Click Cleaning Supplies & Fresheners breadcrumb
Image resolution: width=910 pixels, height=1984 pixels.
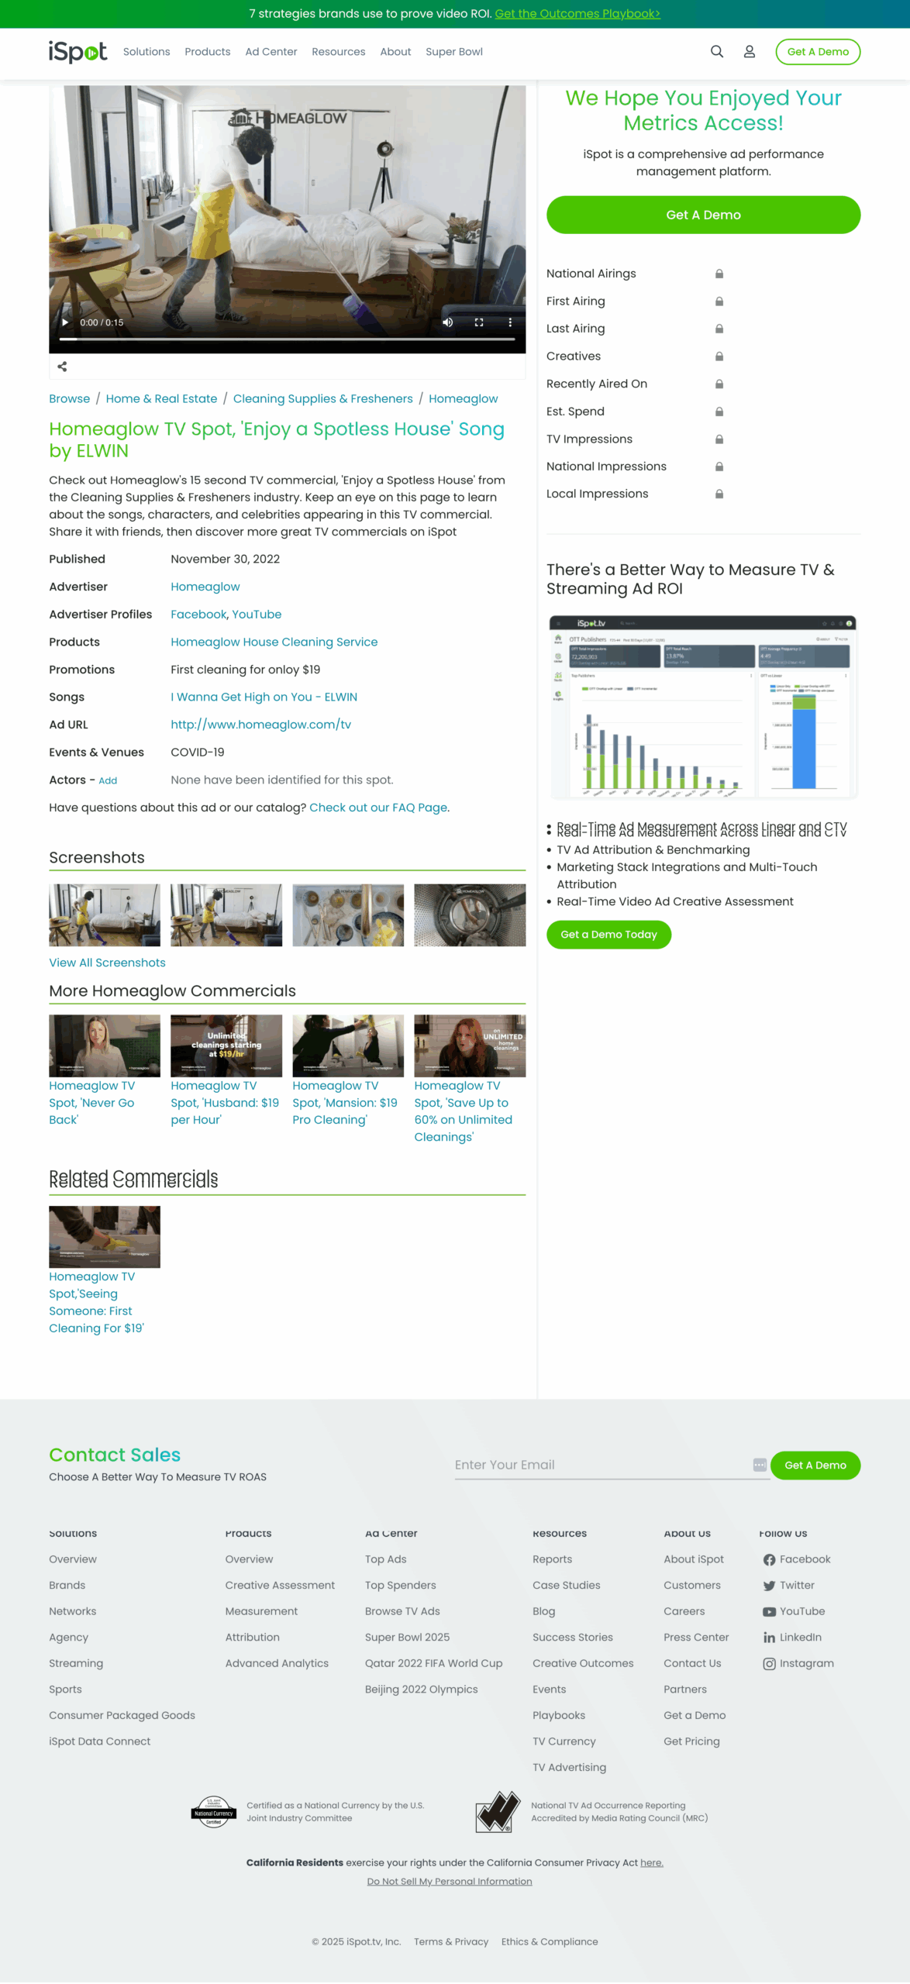pyautogui.click(x=323, y=398)
